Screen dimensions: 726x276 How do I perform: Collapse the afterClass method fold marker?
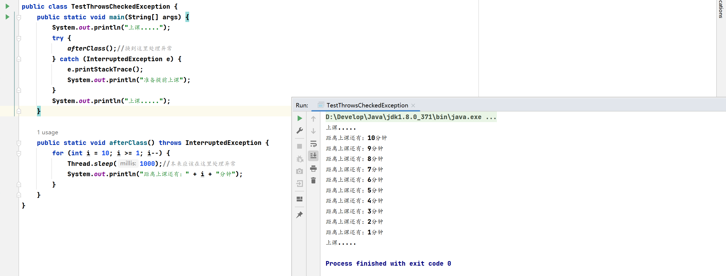(19, 143)
